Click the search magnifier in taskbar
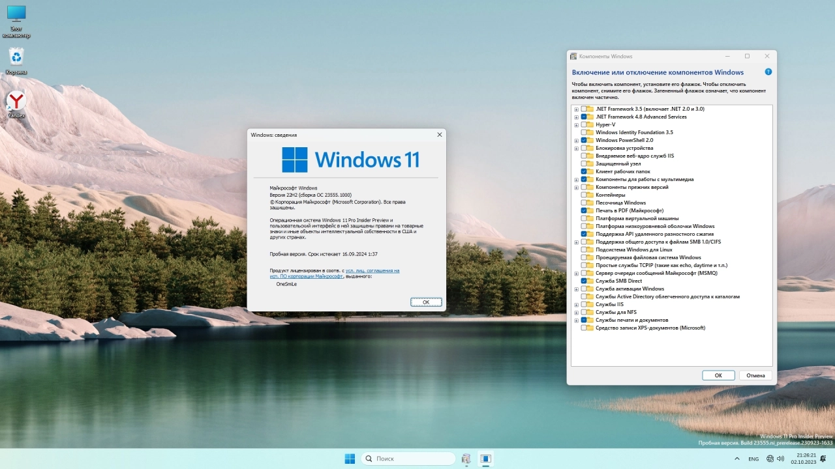 click(x=369, y=459)
